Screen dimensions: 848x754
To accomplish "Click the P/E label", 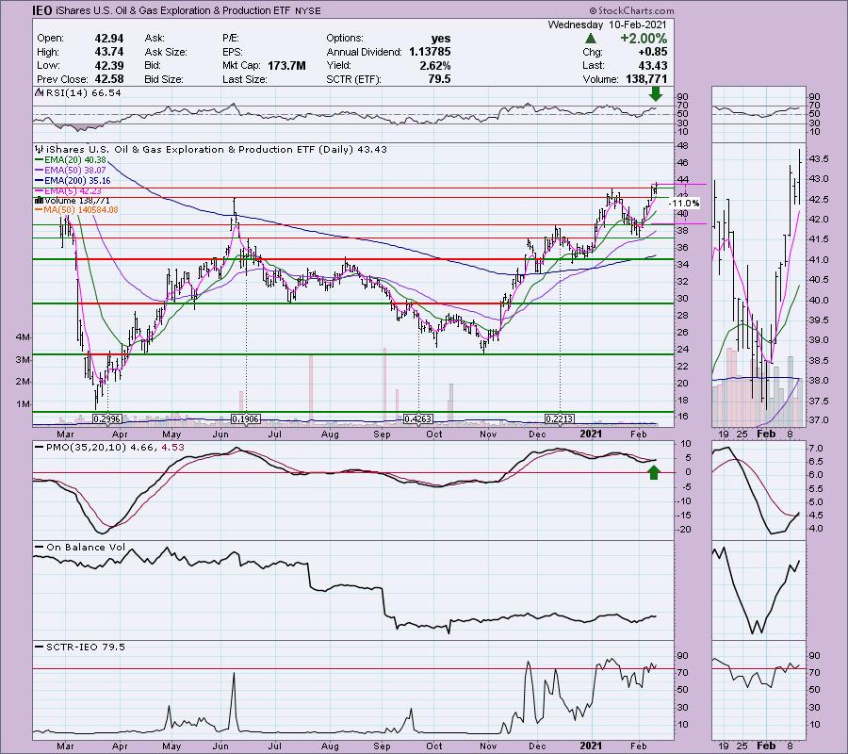I will point(231,39).
